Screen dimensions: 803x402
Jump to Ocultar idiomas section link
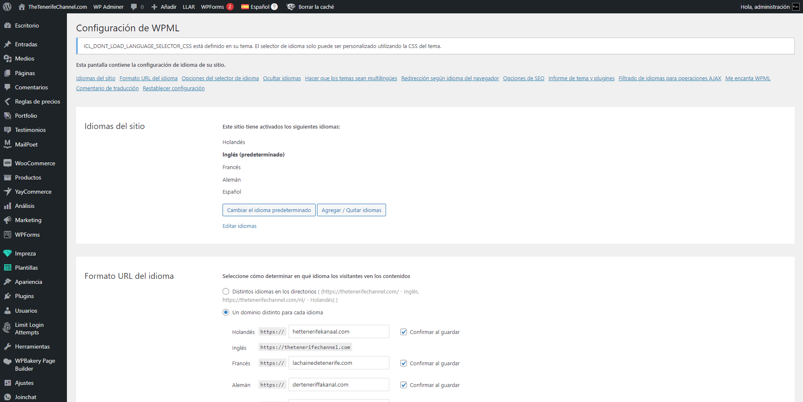click(282, 78)
